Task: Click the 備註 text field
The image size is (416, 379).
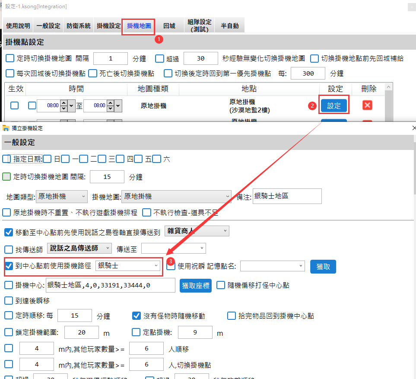Action: 287,196
